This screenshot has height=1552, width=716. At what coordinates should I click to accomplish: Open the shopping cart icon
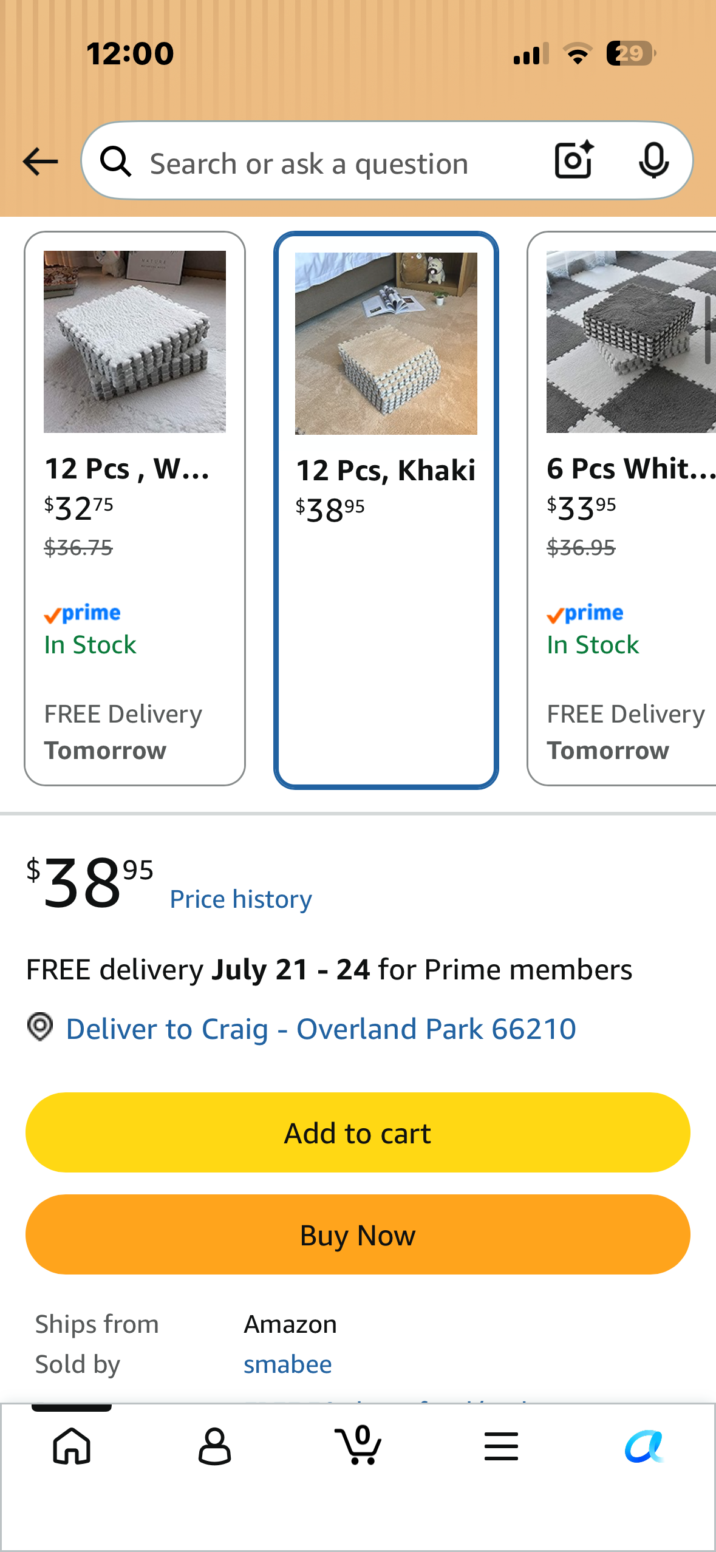[x=358, y=1445]
